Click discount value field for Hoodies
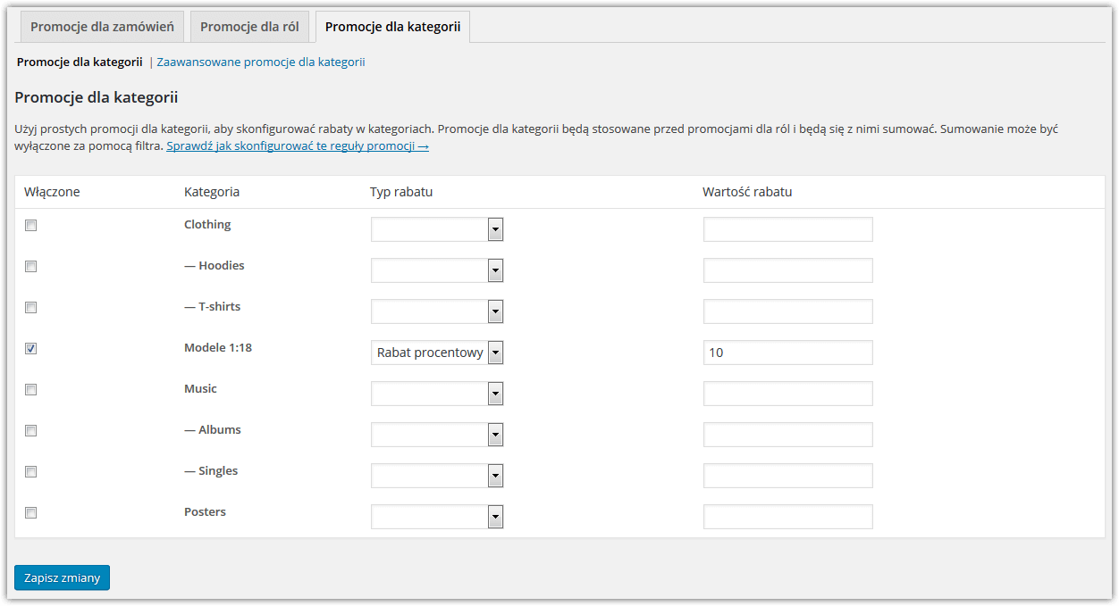The width and height of the screenshot is (1119, 606). coord(787,270)
